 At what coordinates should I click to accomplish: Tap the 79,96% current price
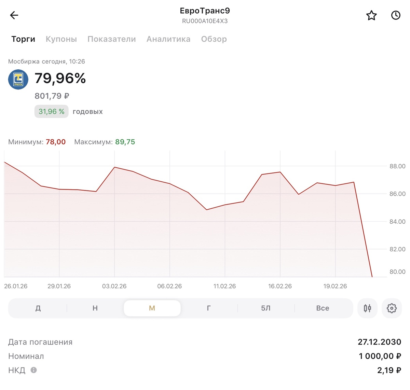click(x=60, y=78)
